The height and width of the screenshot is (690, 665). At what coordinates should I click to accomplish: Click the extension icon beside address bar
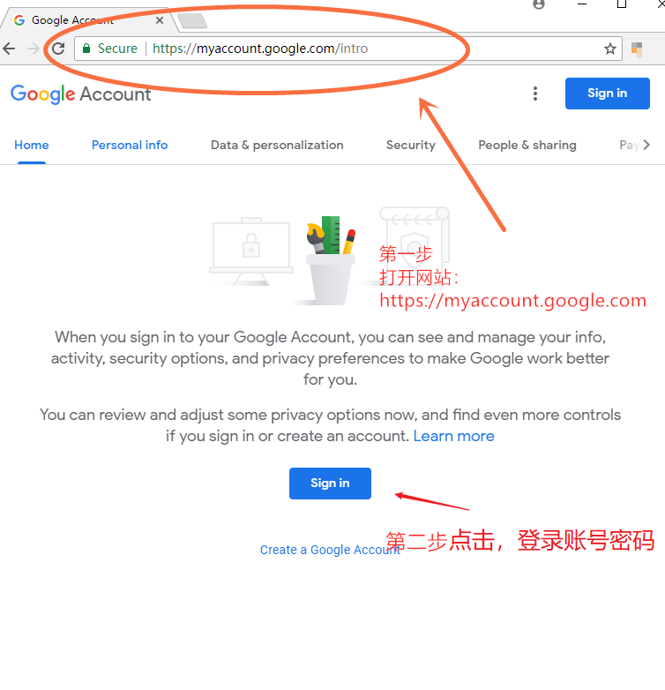(637, 49)
